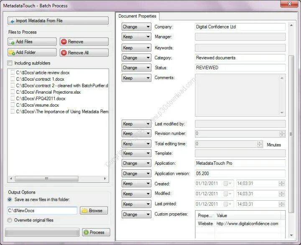Enable the Including subfolders checkbox
This screenshot has width=301, height=245.
[10, 63]
